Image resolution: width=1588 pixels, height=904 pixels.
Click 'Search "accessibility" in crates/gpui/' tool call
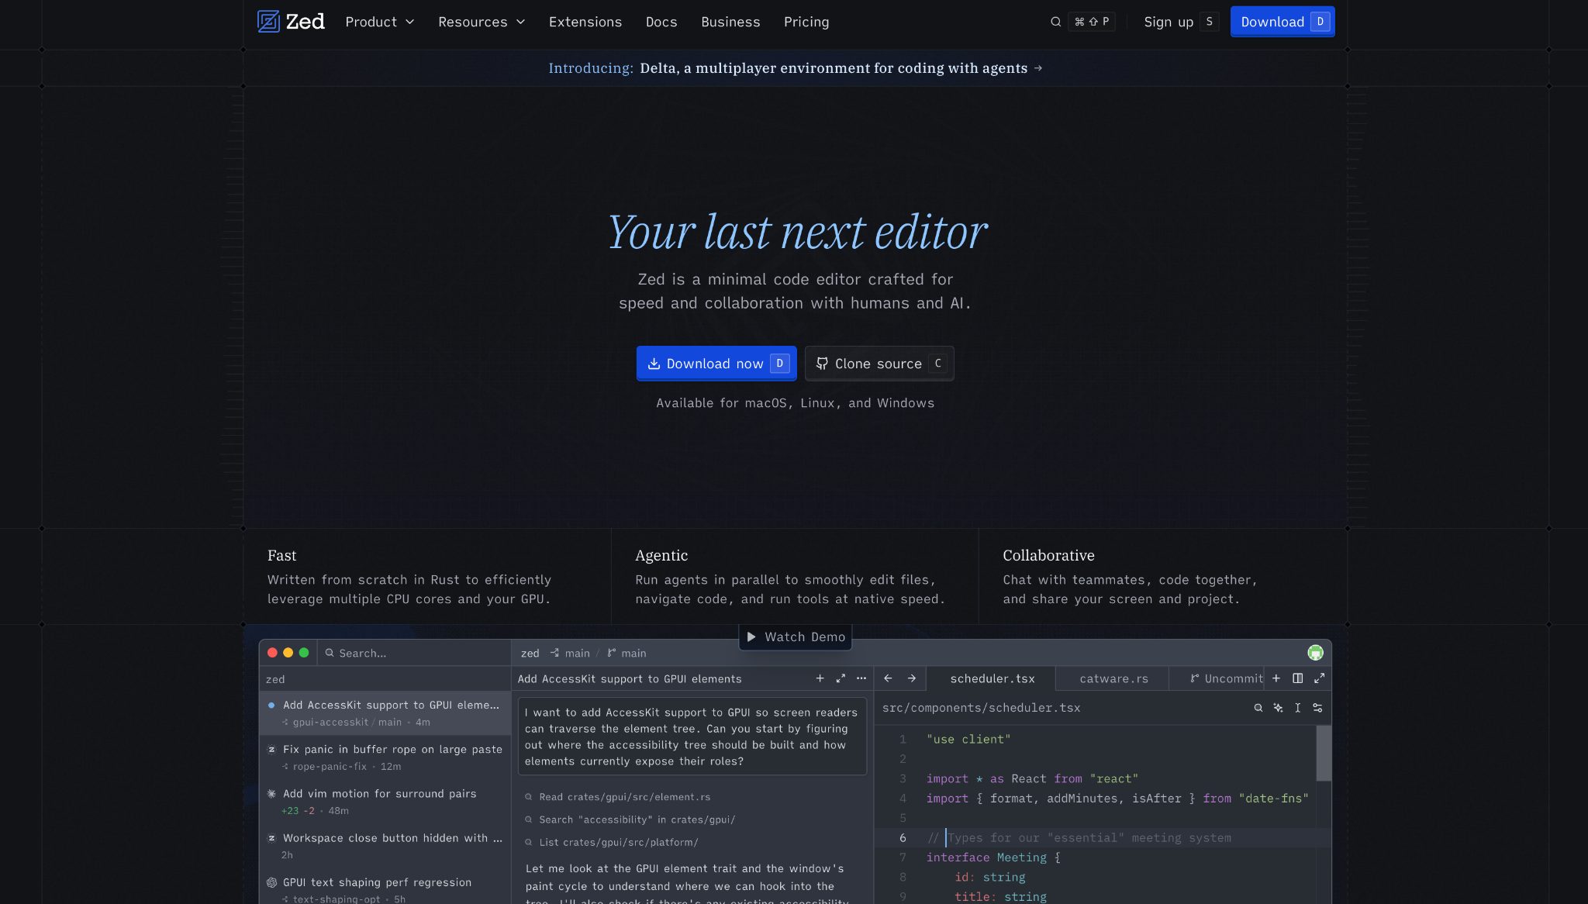[630, 819]
